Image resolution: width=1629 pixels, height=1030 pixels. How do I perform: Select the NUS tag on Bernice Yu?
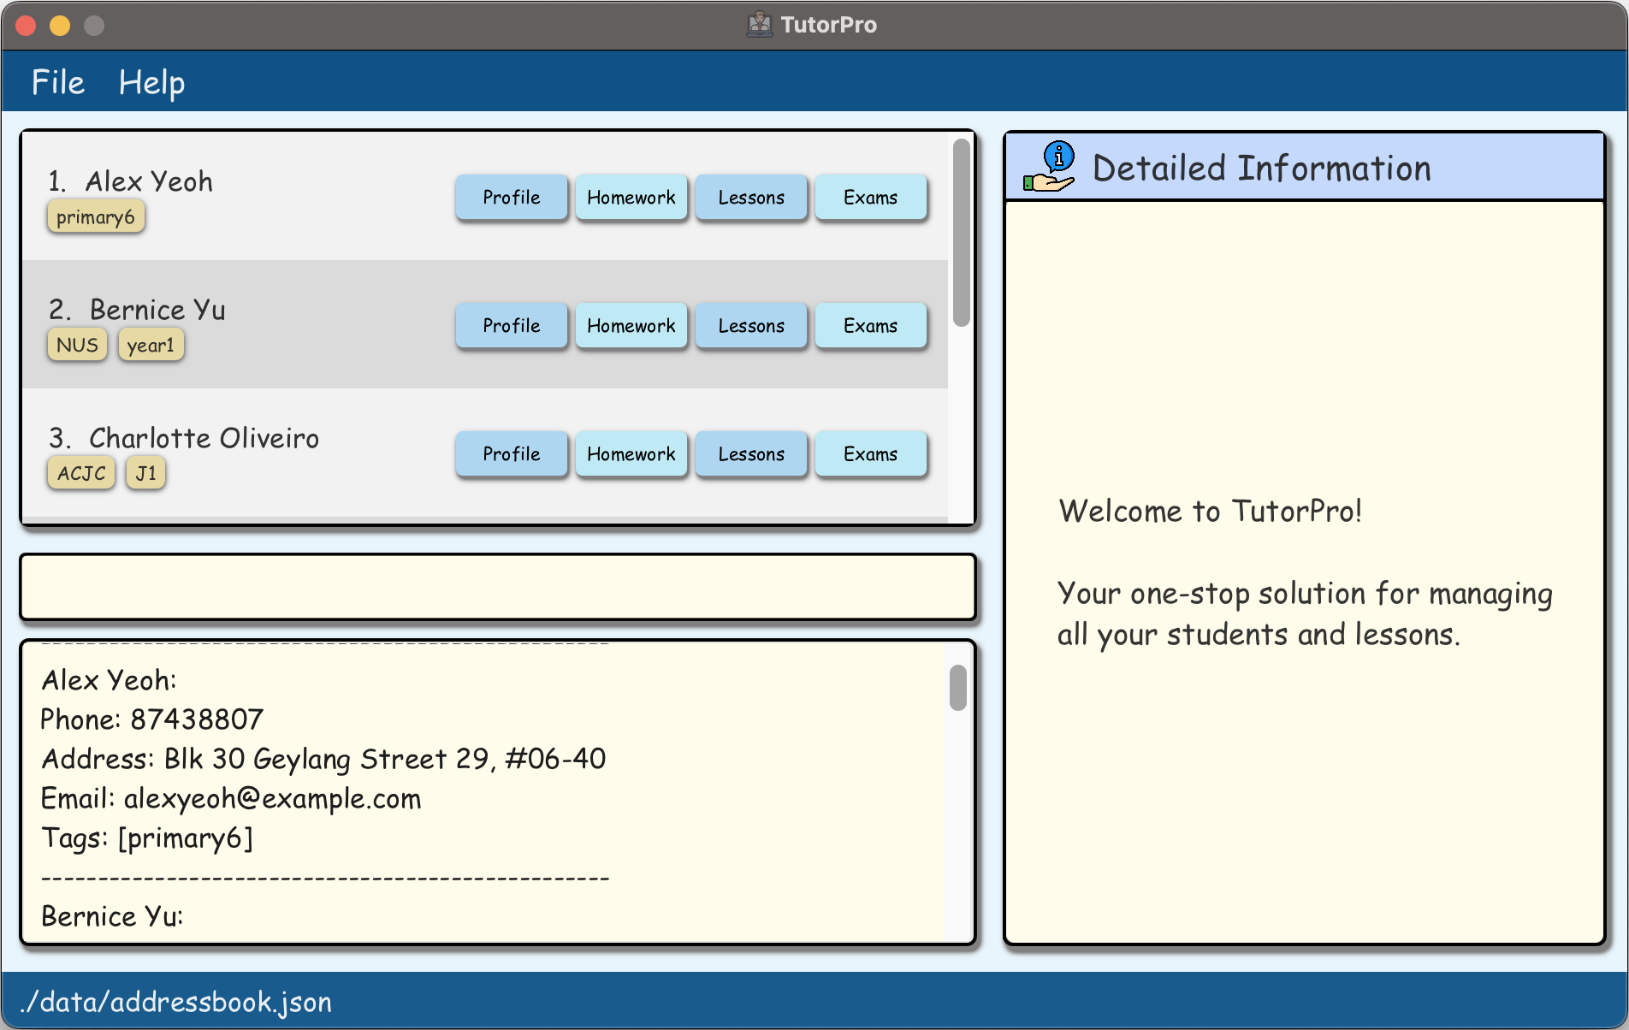point(77,345)
